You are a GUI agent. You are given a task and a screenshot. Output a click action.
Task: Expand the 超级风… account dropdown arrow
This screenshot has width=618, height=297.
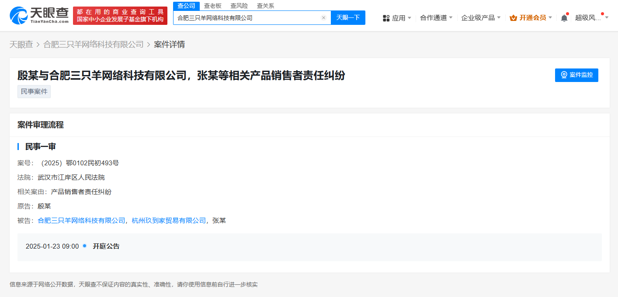(x=607, y=18)
